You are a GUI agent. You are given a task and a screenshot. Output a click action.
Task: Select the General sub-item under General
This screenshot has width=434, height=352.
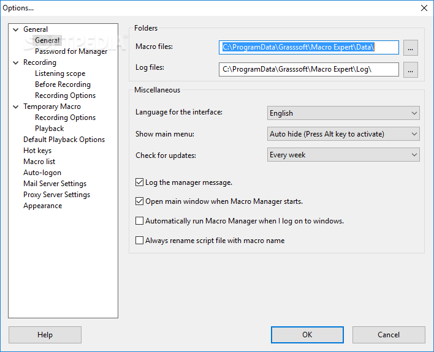47,40
